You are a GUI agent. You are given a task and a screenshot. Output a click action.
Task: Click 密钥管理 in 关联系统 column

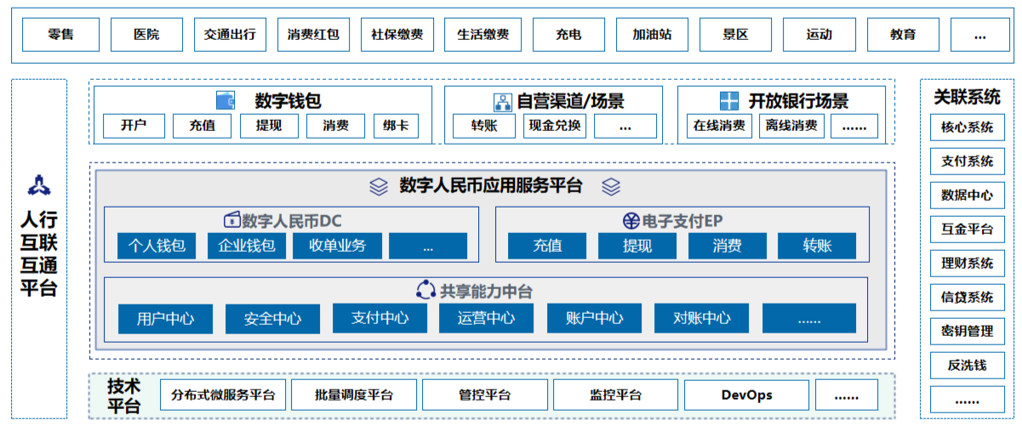click(x=967, y=331)
